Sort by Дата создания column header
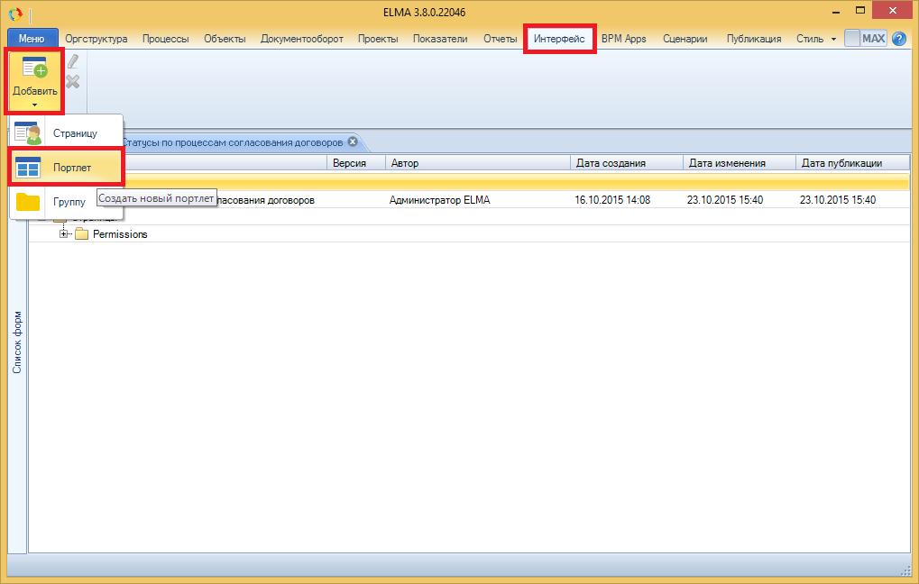The image size is (919, 584). point(625,163)
